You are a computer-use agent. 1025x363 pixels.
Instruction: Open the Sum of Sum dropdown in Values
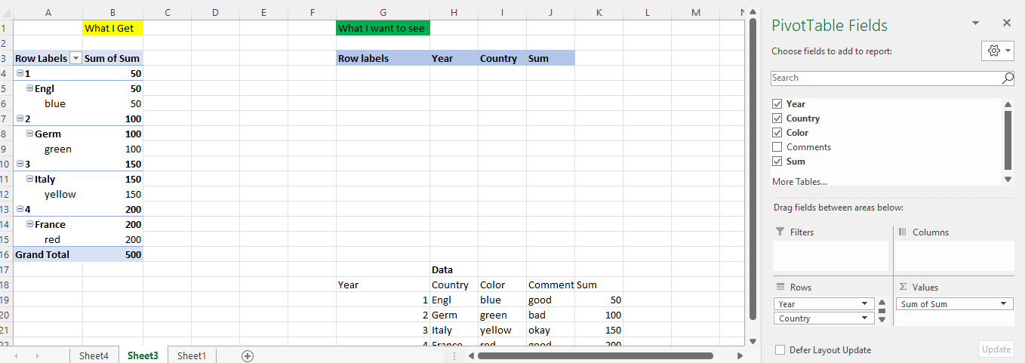[x=1004, y=304]
